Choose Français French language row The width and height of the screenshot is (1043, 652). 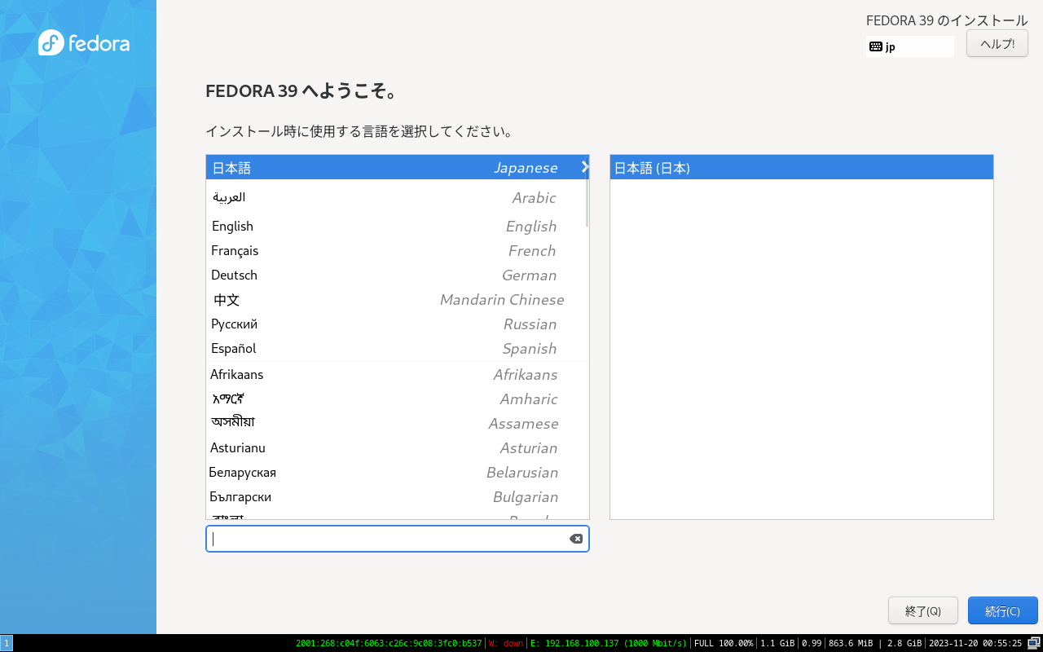(396, 250)
